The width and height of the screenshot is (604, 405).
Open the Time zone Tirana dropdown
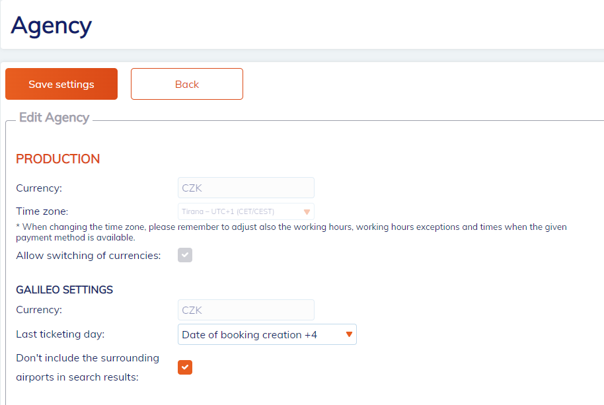pyautogui.click(x=238, y=211)
